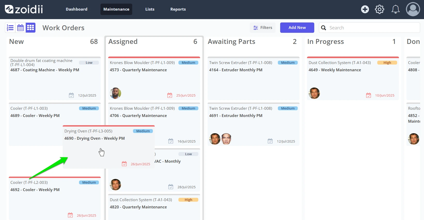This screenshot has height=220, width=424.
Task: Click calendar icon on order 4691
Action: [270, 141]
